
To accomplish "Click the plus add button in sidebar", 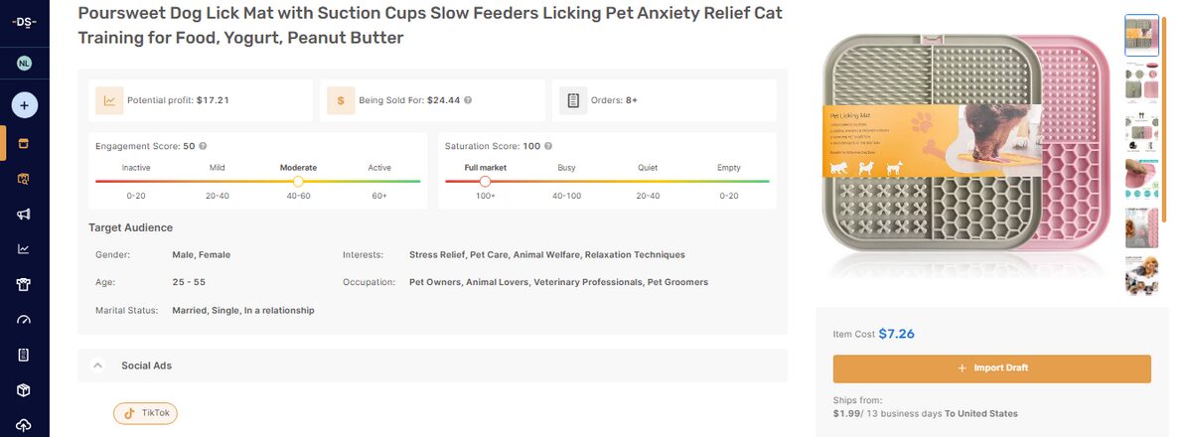I will click(24, 104).
